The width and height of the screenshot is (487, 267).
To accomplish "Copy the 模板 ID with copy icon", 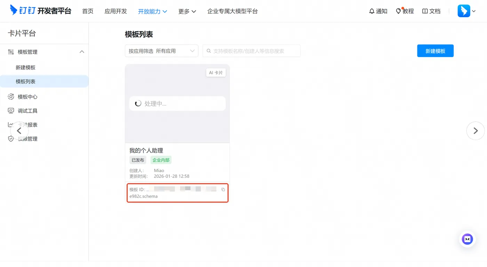I will 223,189.
